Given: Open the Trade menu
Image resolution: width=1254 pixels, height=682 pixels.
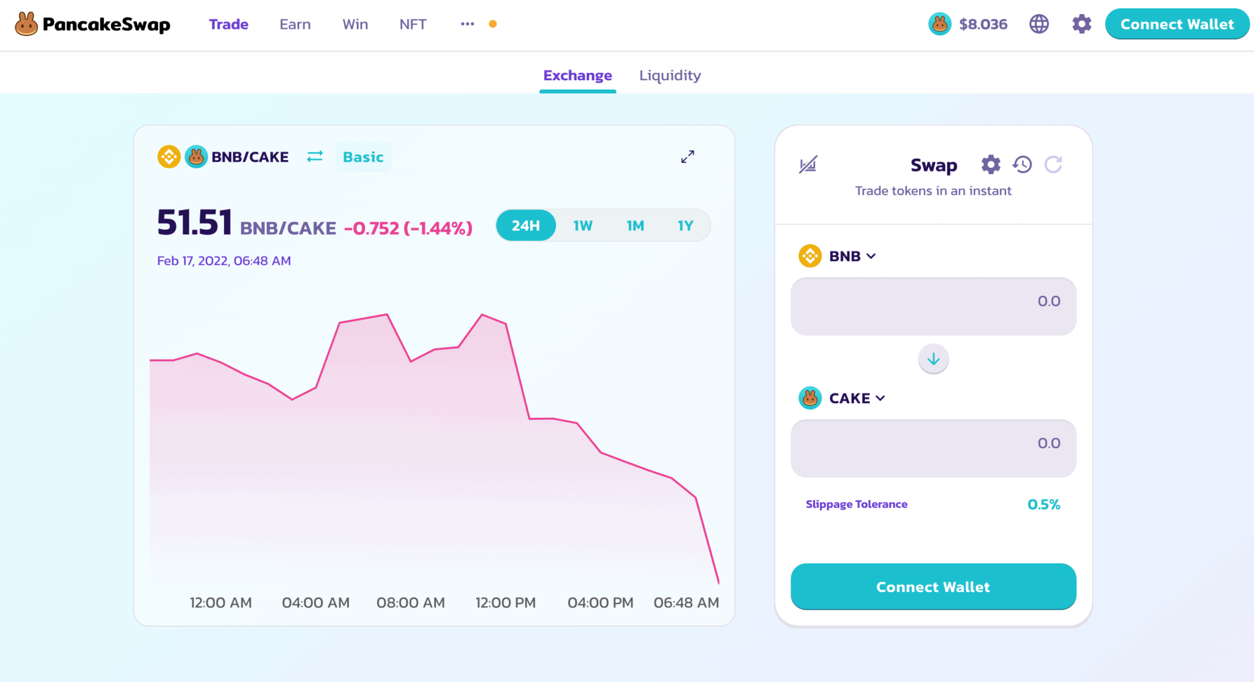Looking at the screenshot, I should [x=228, y=25].
